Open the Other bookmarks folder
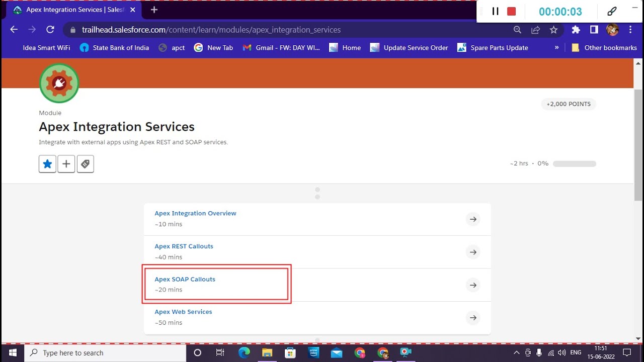Image resolution: width=644 pixels, height=362 pixels. tap(604, 48)
